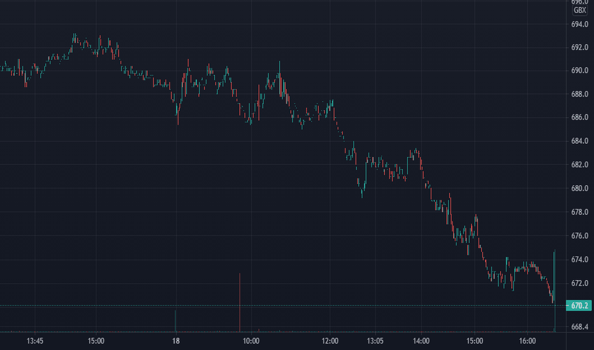This screenshot has height=350, width=594.
Task: Click the 668.4 price scale label
Action: 579,326
